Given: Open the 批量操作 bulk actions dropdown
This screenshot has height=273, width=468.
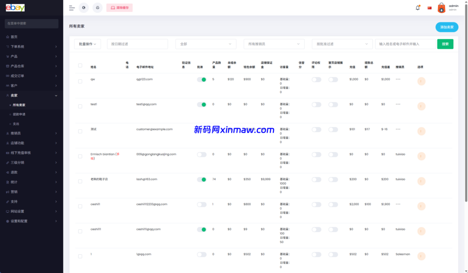Looking at the screenshot, I should [87, 44].
